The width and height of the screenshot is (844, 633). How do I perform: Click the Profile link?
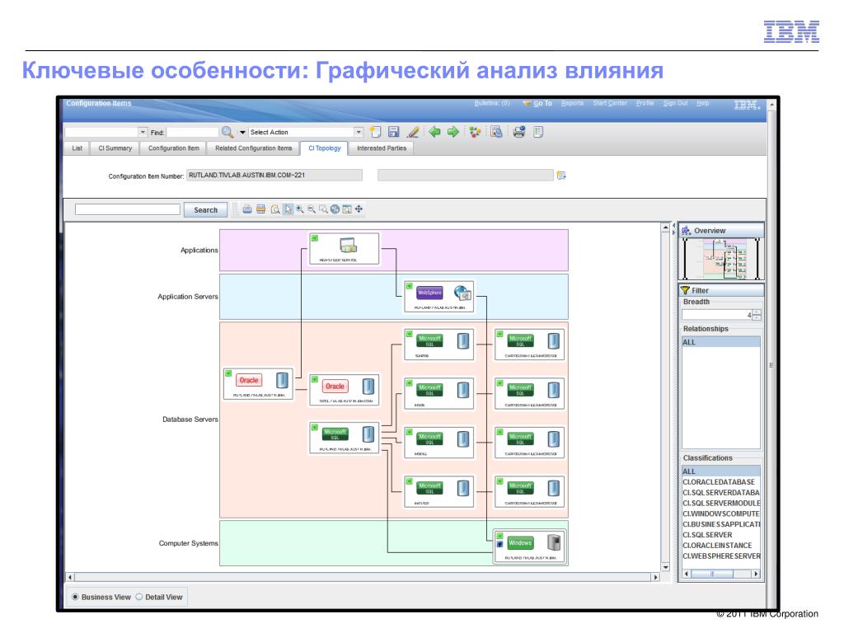point(645,103)
